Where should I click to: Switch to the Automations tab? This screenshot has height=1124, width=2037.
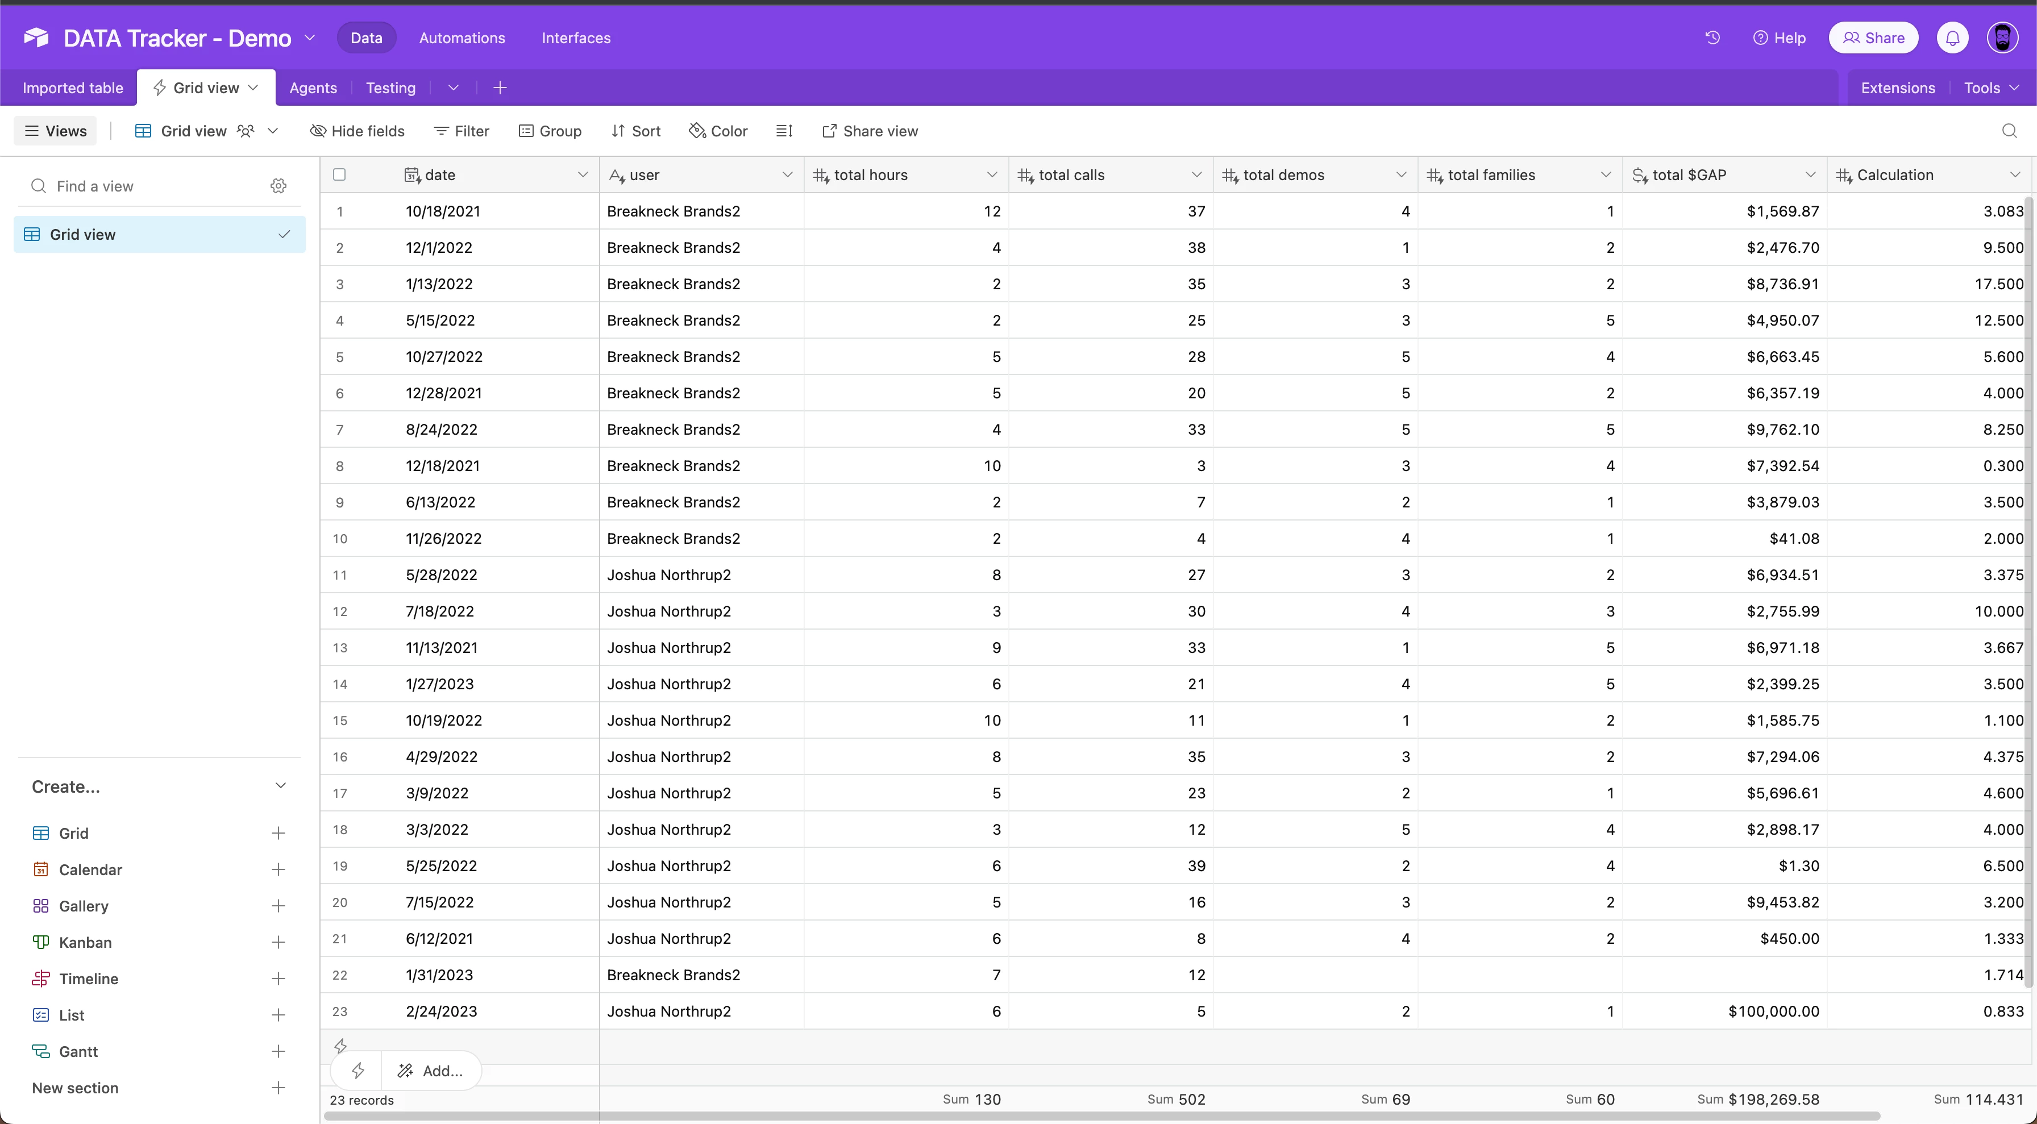pyautogui.click(x=462, y=37)
